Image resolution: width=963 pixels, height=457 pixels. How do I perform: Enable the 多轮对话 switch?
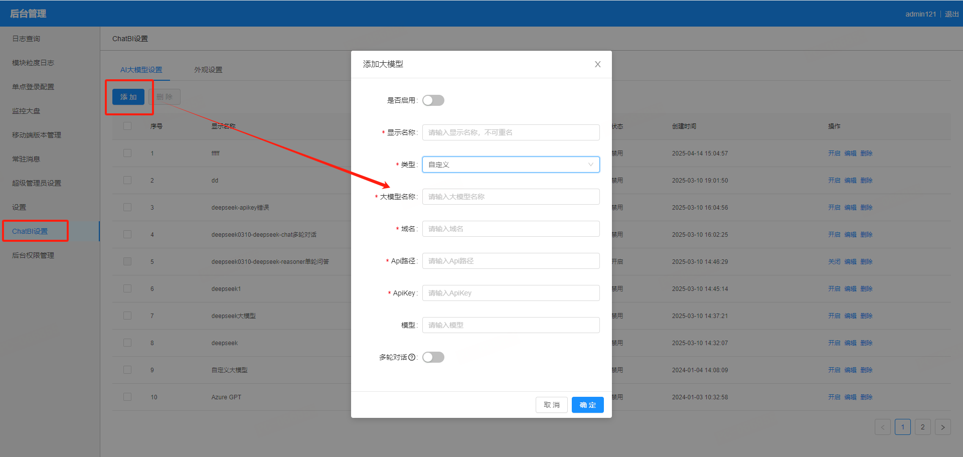coord(433,357)
